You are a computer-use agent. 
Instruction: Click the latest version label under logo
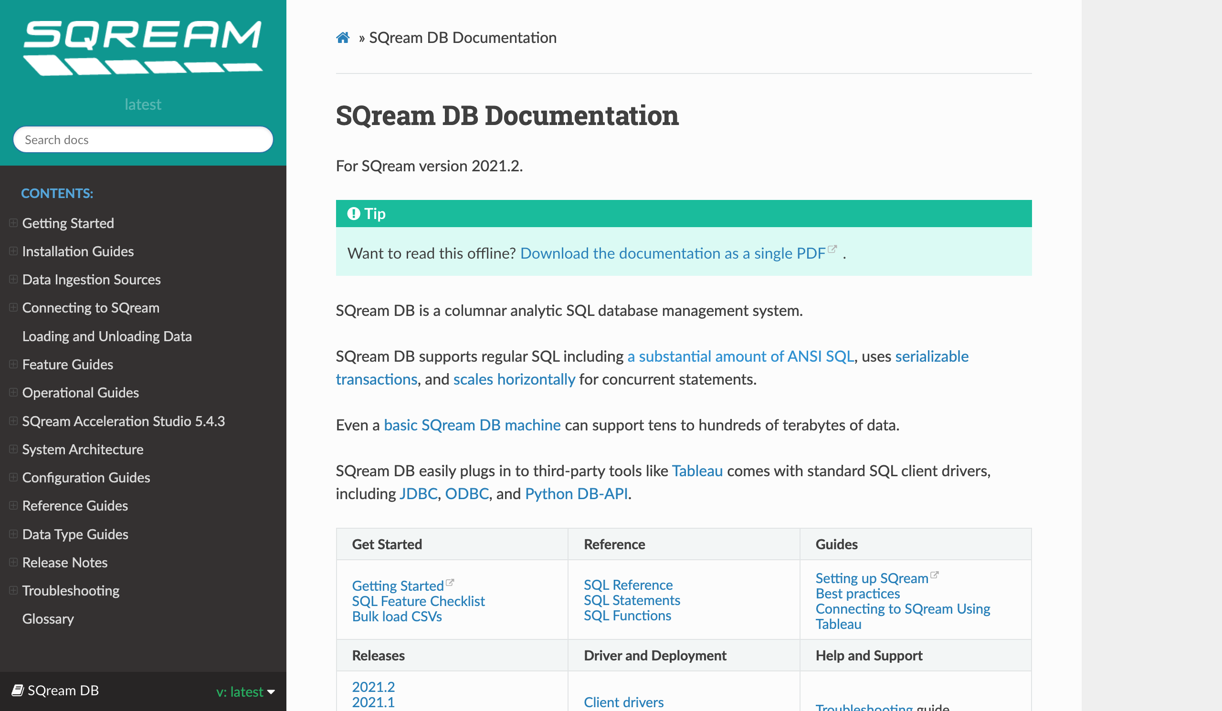tap(143, 104)
